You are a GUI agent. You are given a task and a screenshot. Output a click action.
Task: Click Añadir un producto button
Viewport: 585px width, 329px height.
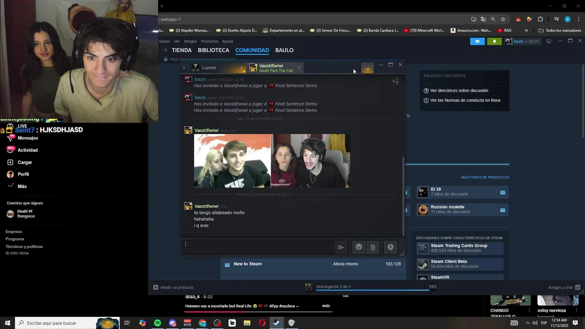pos(173,287)
